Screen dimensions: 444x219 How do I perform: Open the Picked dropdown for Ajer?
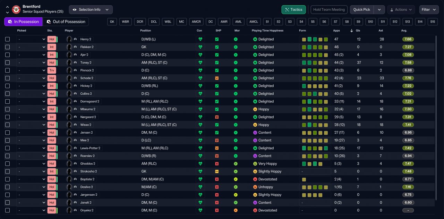[31, 55]
